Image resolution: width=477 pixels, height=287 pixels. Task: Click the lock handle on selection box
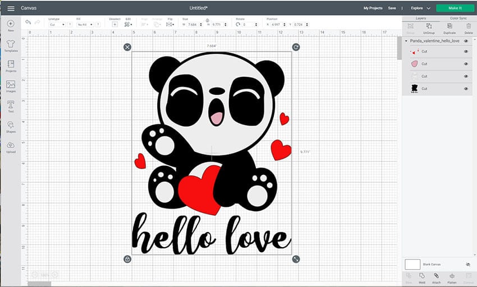pyautogui.click(x=127, y=259)
